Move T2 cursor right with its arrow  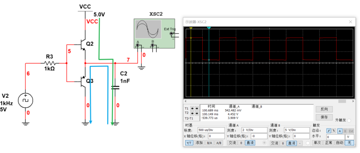click(196, 113)
